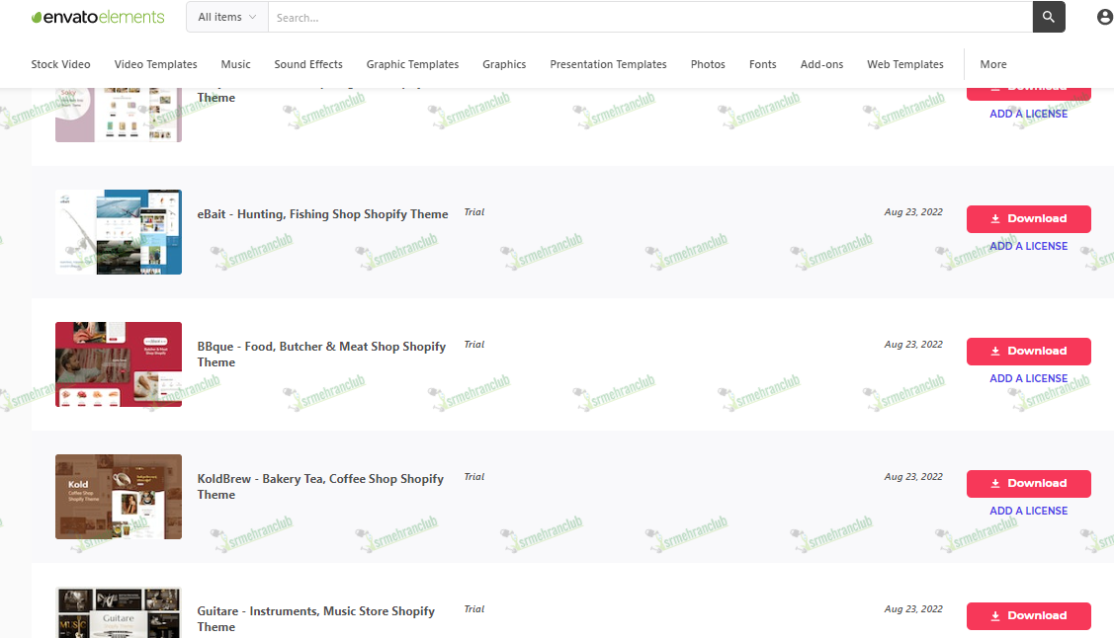
Task: Click the magnifier search button
Action: click(1049, 17)
